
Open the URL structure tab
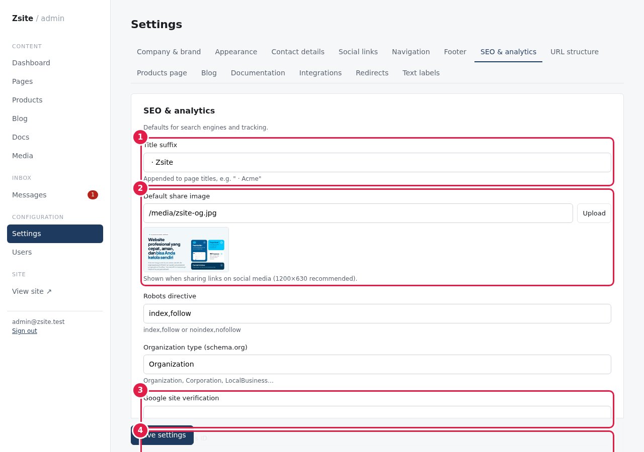575,52
